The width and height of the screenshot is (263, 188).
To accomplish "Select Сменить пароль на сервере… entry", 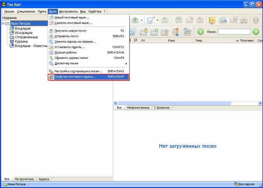I will pos(89,41).
